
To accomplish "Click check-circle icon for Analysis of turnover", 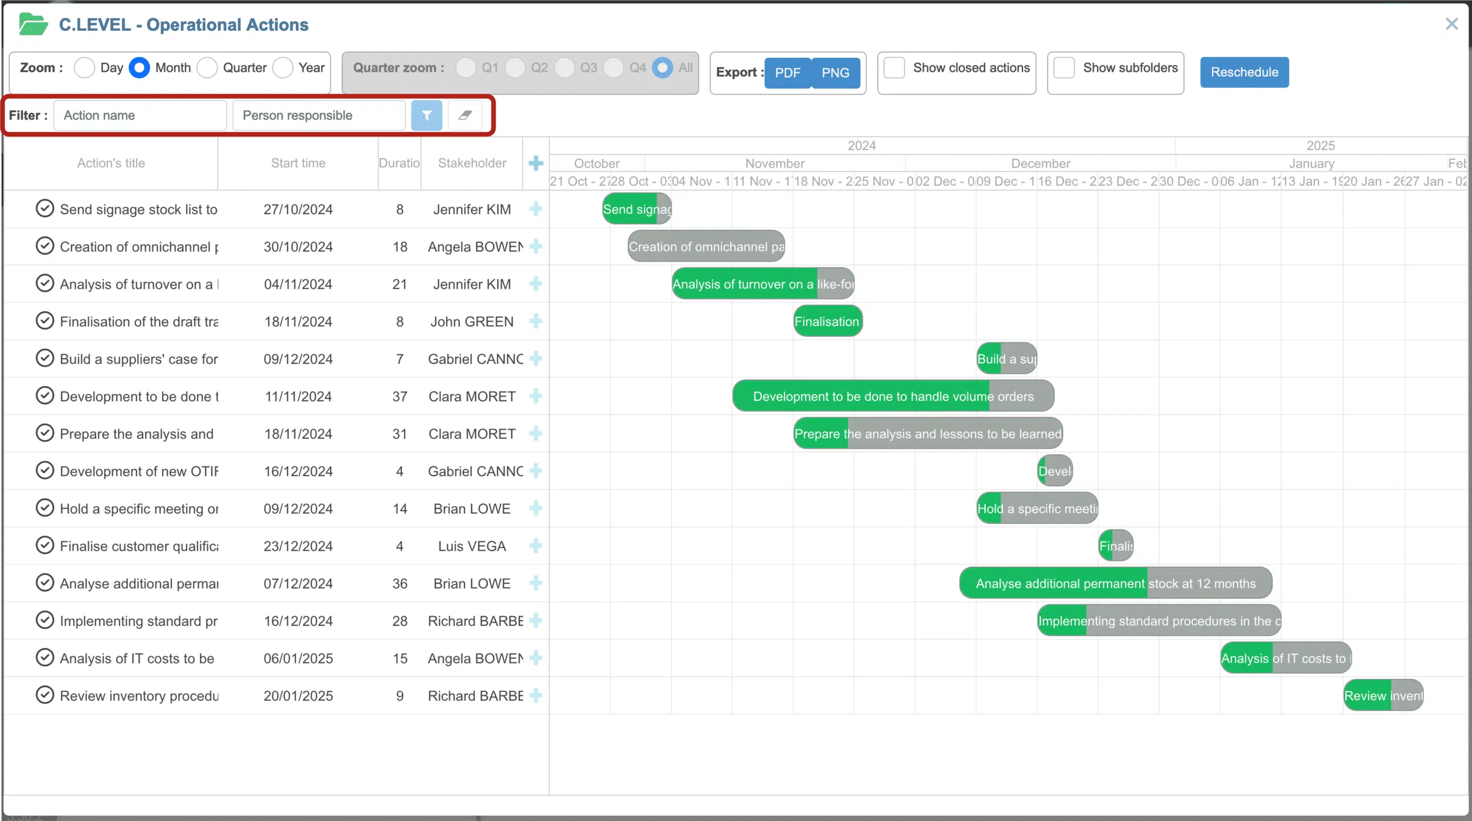I will tap(44, 284).
